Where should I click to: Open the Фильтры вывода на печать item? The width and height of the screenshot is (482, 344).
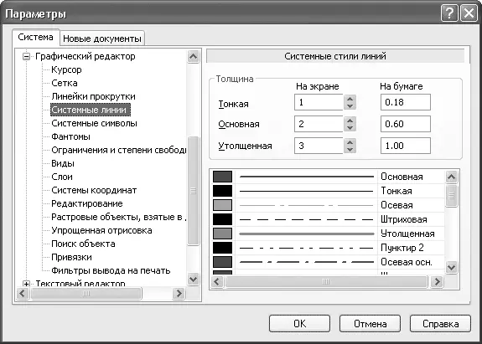coord(111,270)
